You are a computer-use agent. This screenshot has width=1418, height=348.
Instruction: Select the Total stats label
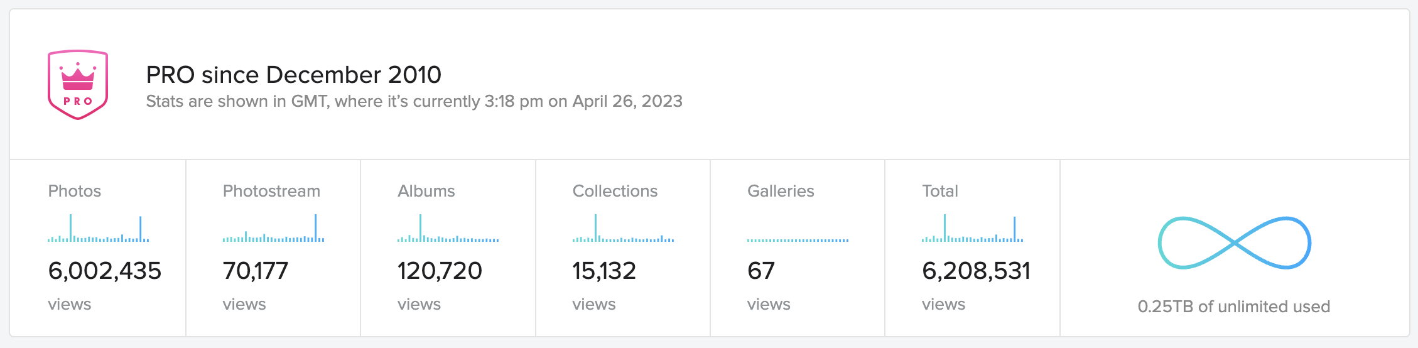tap(940, 191)
